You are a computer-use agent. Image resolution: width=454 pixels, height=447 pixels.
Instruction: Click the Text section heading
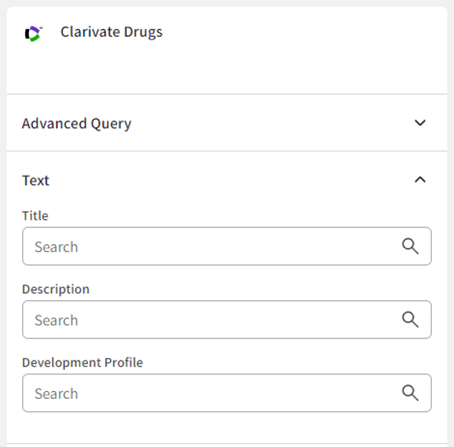click(36, 181)
